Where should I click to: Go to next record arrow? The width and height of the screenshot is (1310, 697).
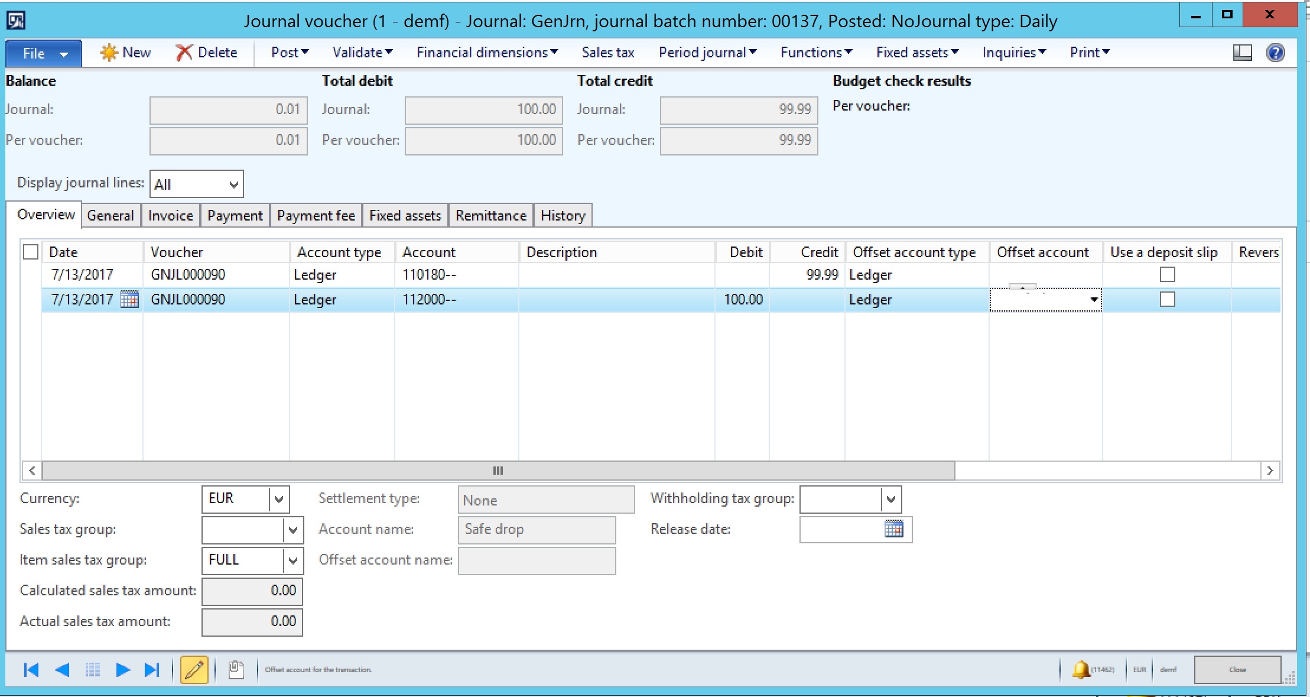[x=123, y=670]
